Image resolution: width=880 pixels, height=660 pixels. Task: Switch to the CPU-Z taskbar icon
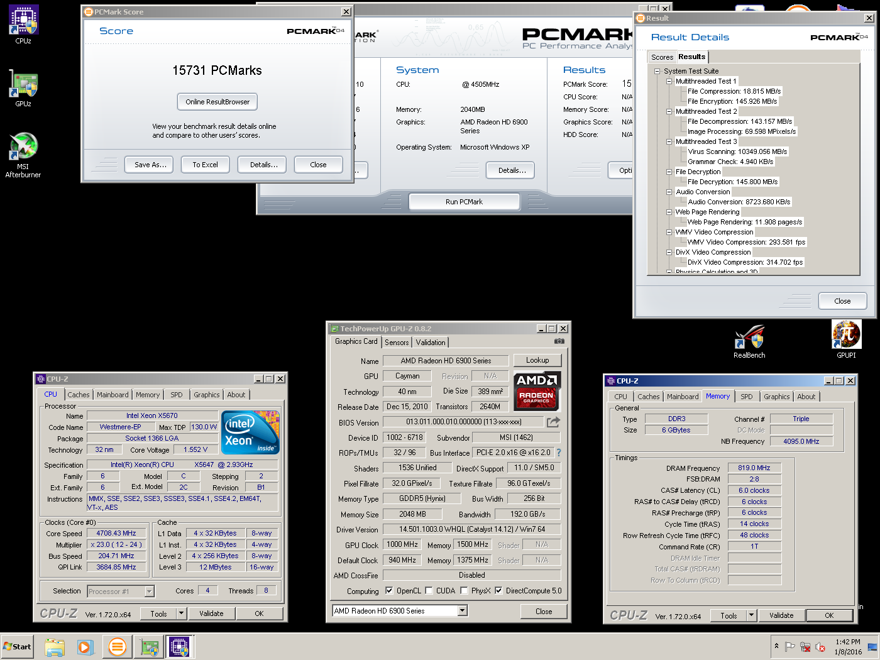180,647
